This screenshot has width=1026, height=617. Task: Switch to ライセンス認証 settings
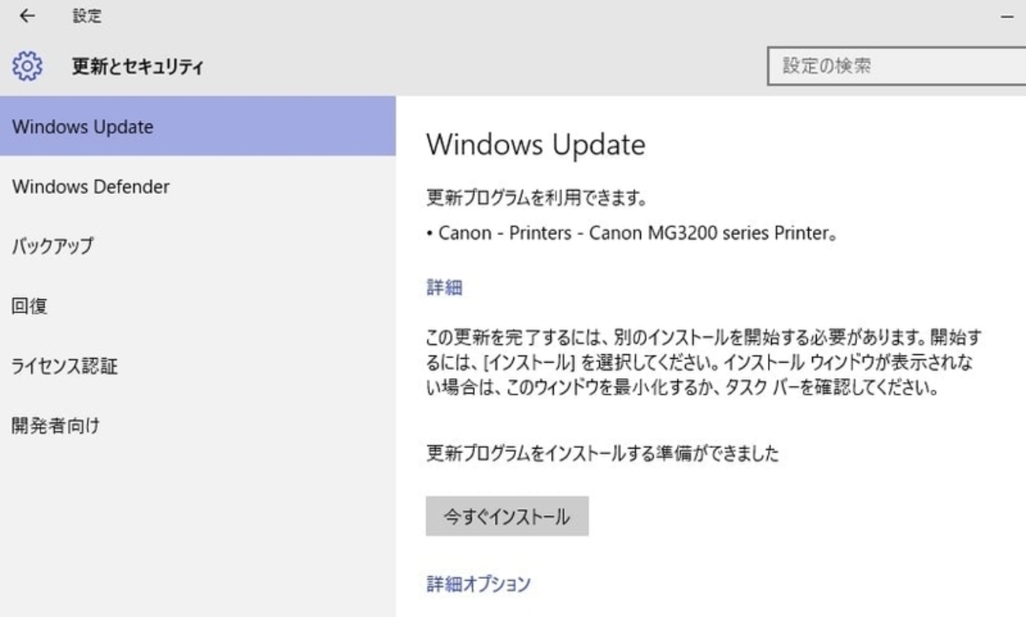pyautogui.click(x=65, y=366)
